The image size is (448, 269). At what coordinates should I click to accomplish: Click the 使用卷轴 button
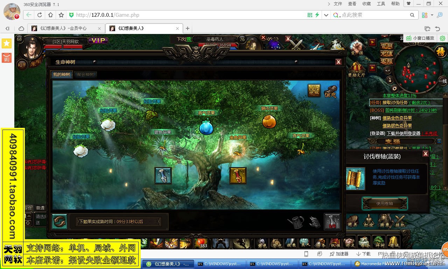(x=385, y=204)
